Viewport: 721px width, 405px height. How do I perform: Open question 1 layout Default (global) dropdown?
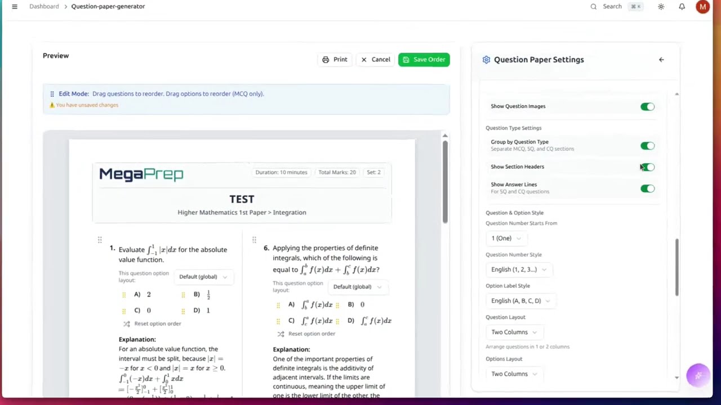(203, 277)
